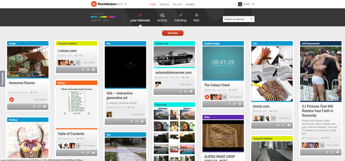This screenshot has height=161, width=345.
Task: Add 21 Pictures card to a list
Action: [327, 152]
